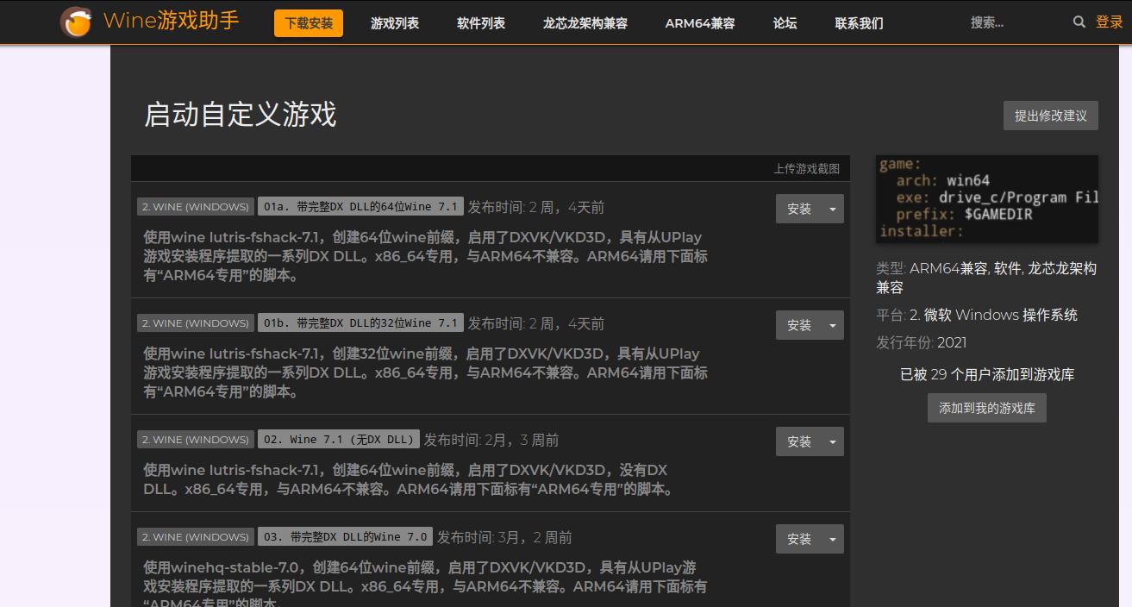Open the 龙芯龙架构兼容 menu item
The width and height of the screenshot is (1132, 607).
[x=585, y=23]
